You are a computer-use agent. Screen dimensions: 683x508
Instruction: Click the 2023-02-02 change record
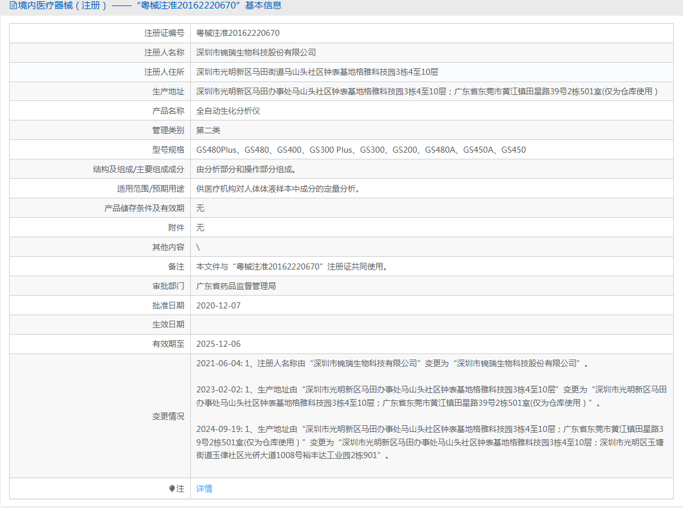click(431, 397)
